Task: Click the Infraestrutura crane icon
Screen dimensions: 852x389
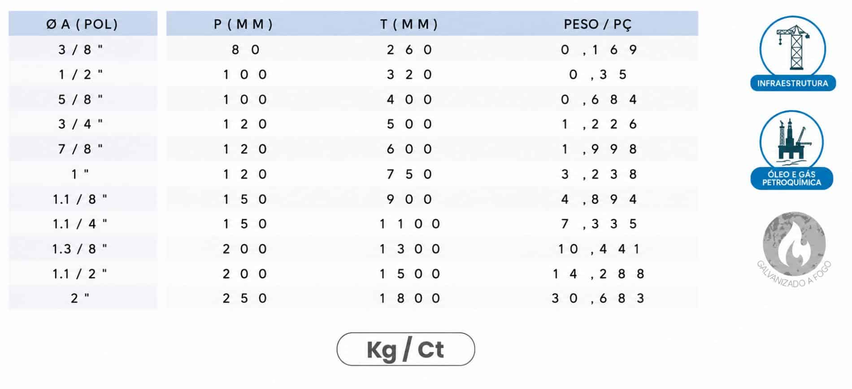Action: point(792,47)
